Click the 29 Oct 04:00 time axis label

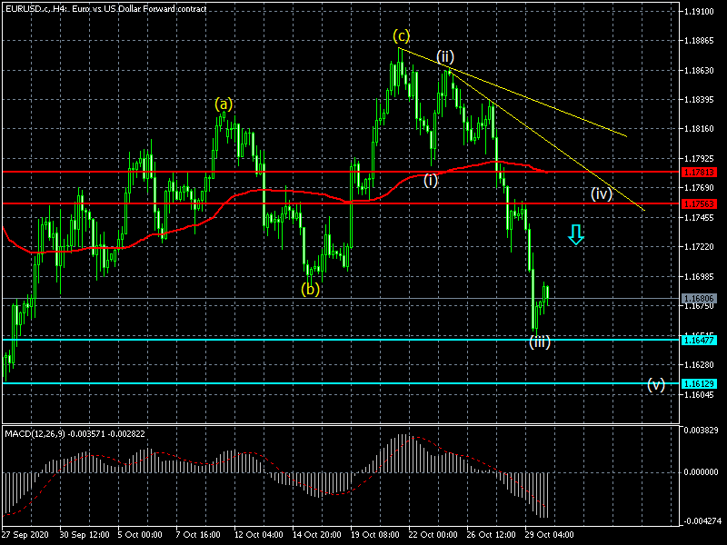tap(548, 534)
